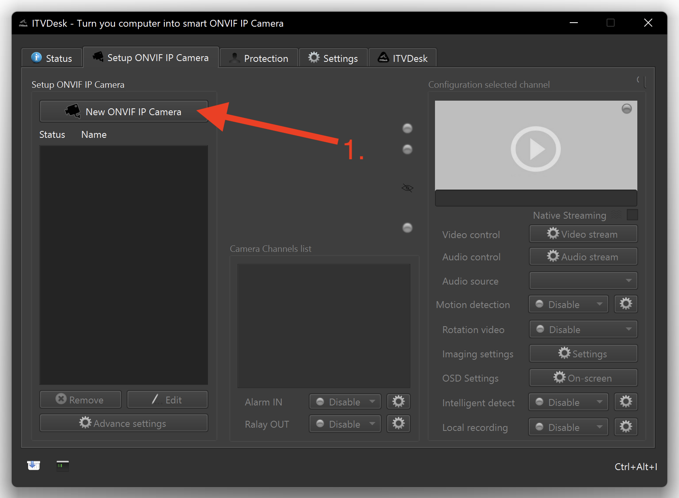679x498 pixels.
Task: Open the gear settings next to Motion detection
Action: [x=626, y=304]
